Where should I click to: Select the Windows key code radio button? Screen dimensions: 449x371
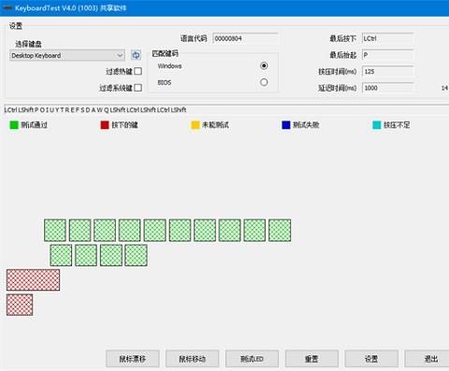(x=264, y=65)
